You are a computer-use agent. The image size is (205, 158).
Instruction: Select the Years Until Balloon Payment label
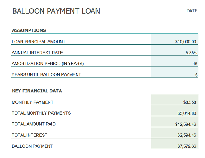(x=46, y=74)
